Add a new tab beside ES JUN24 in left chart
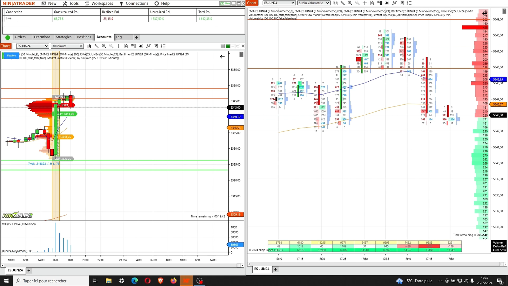Image resolution: width=508 pixels, height=286 pixels. tap(29, 271)
